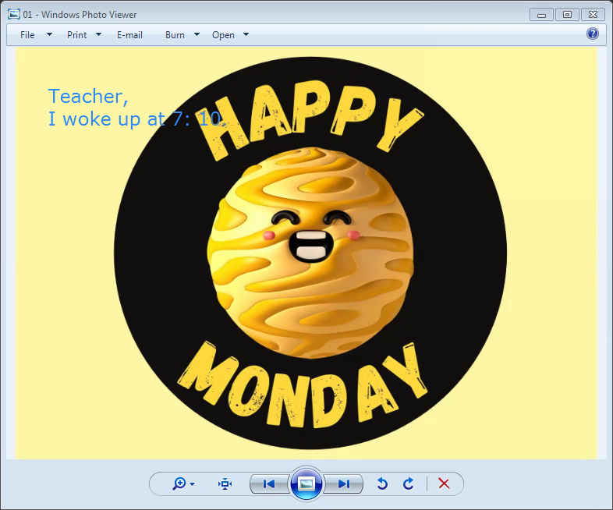Start the slideshow with the center button

point(306,484)
